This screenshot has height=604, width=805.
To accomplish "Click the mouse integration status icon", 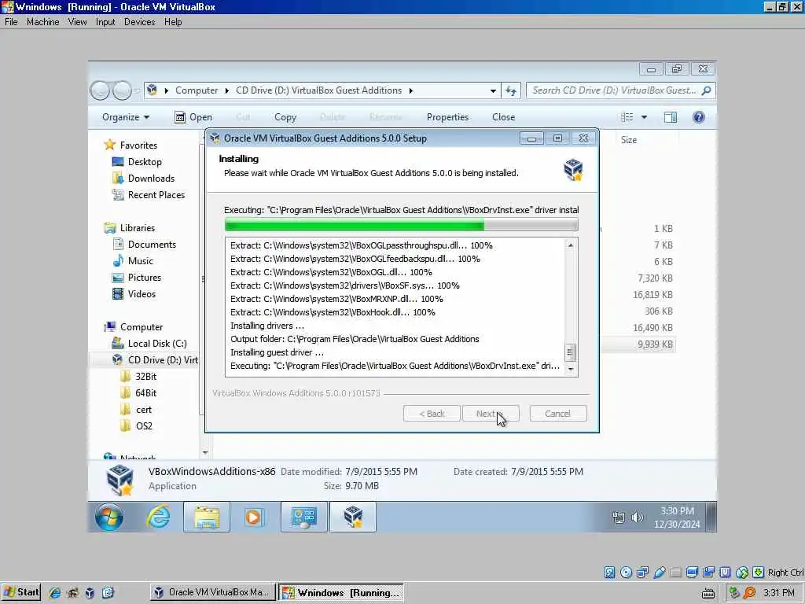I will (x=742, y=573).
